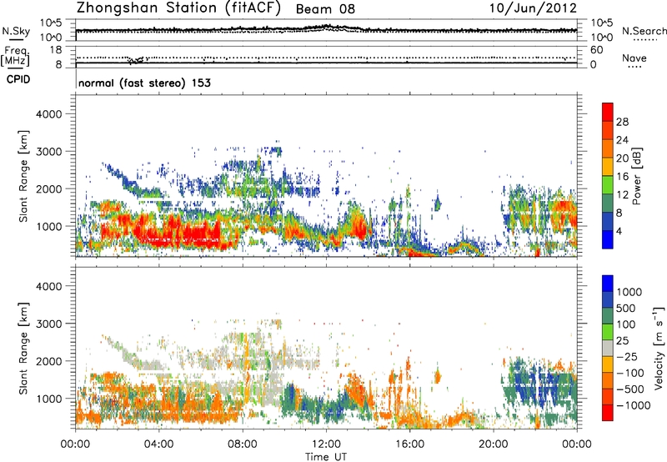Click the velocity colorbar value 1000
Image resolution: width=667 pixels, height=462 pixels.
(x=629, y=292)
